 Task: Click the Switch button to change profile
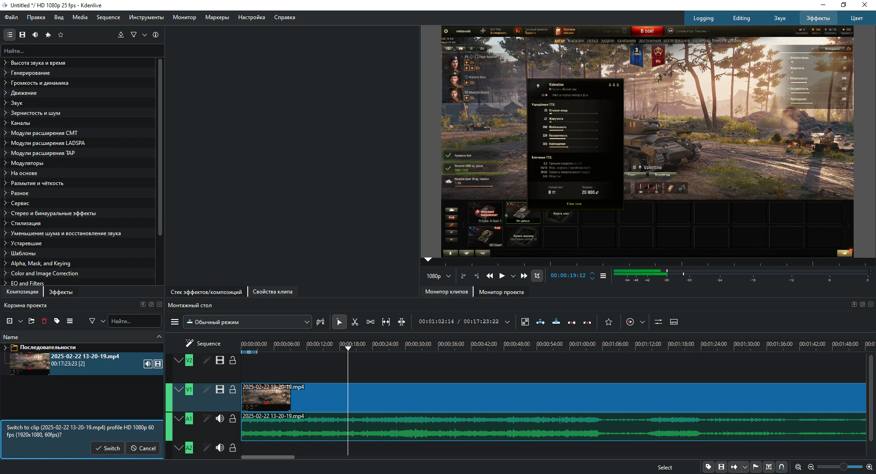click(107, 448)
